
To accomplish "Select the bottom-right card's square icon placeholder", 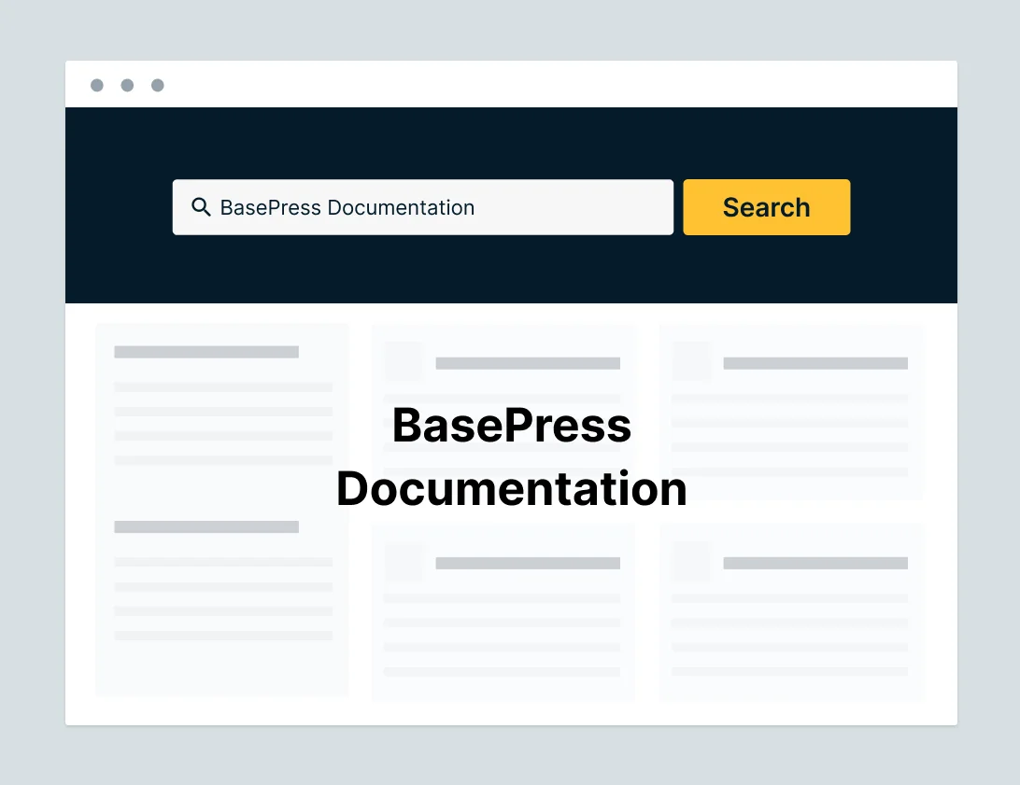I will coord(691,562).
